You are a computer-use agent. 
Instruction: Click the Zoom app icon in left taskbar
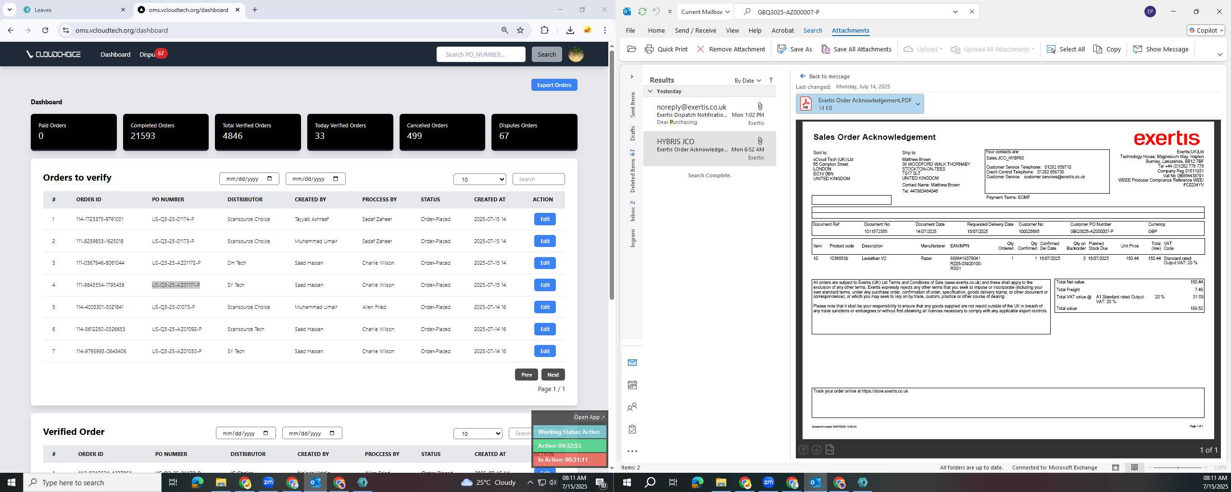pos(268,482)
